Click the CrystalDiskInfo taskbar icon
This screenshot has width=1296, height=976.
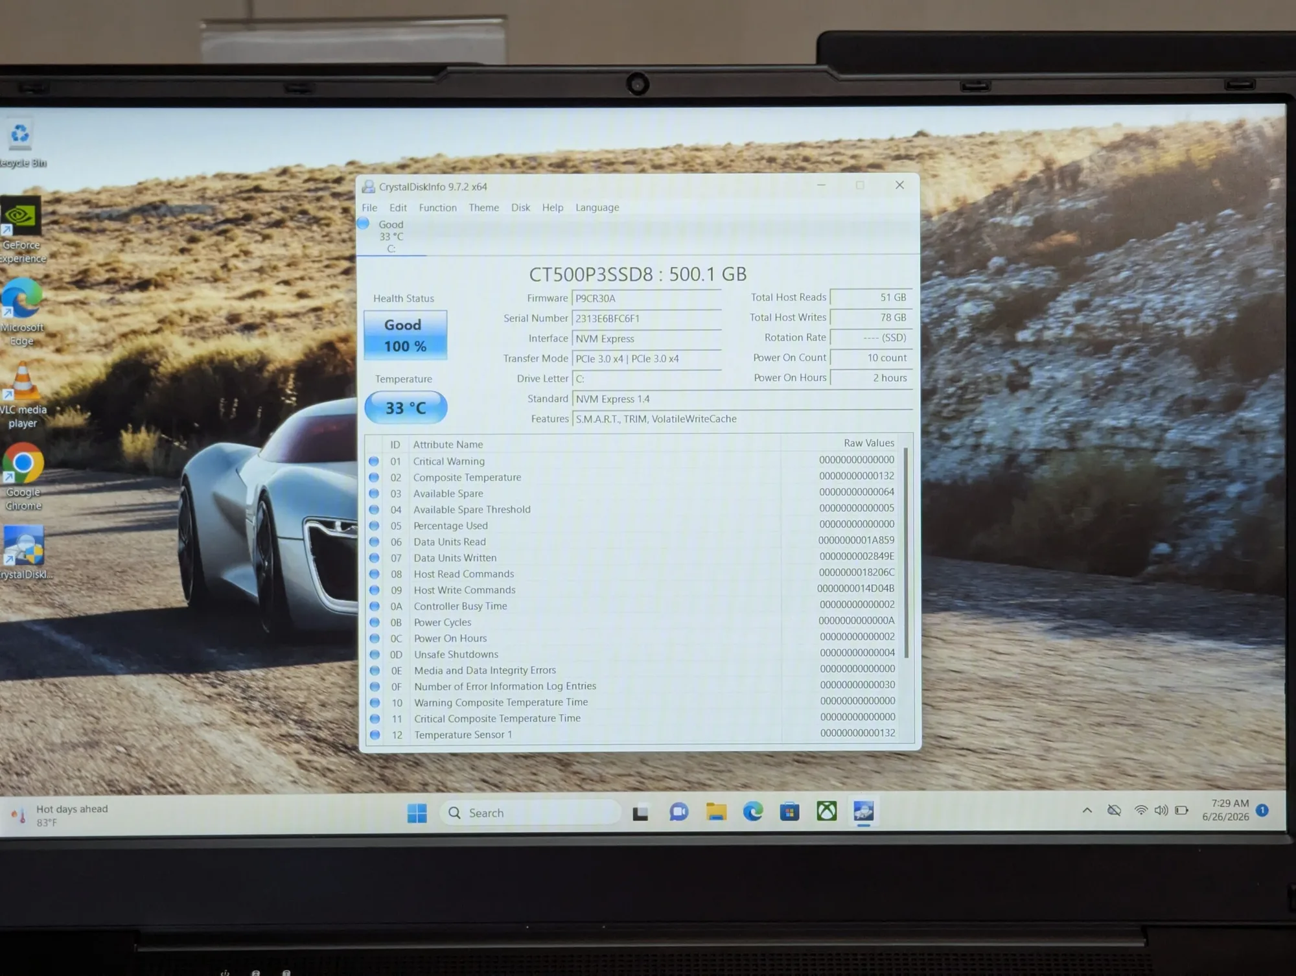coord(863,811)
